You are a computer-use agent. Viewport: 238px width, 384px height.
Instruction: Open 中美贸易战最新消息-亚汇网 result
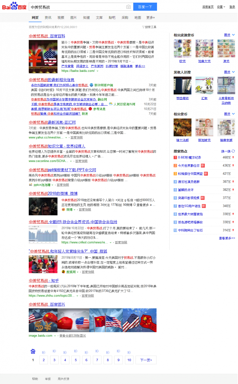pos(52,122)
